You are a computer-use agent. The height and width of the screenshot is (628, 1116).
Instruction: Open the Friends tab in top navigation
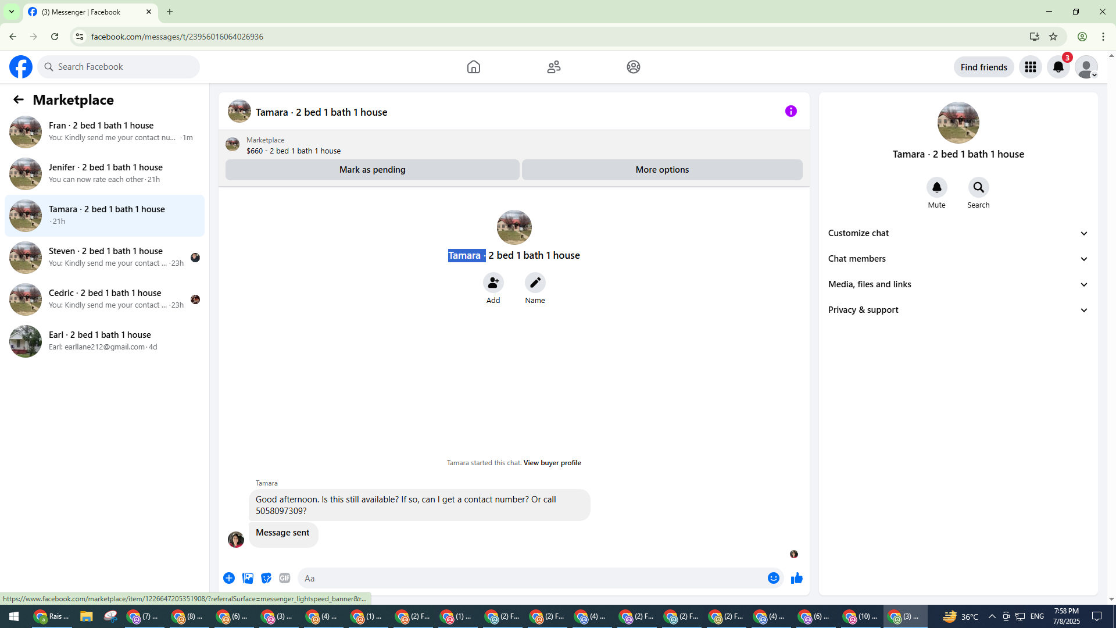[x=553, y=67]
